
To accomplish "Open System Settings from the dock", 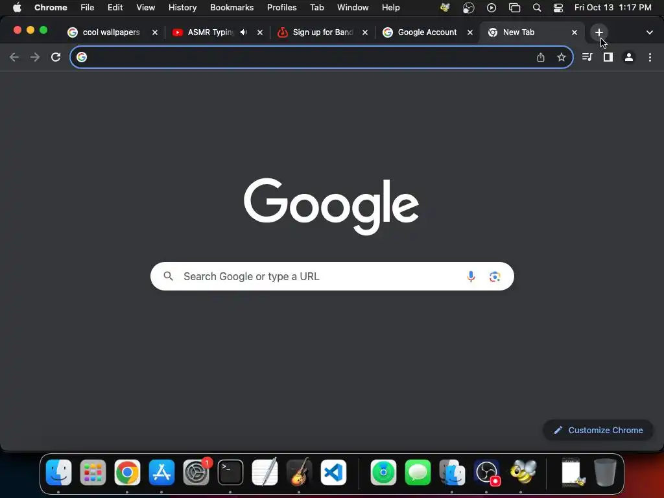I will point(196,472).
